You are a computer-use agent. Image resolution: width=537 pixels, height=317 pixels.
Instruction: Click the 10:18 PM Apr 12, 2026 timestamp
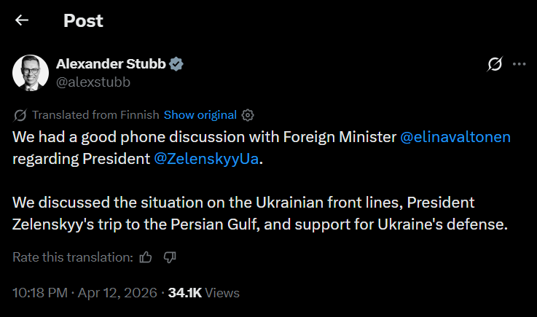(85, 293)
